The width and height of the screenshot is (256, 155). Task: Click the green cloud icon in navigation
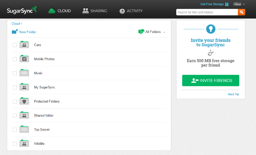pos(52,11)
